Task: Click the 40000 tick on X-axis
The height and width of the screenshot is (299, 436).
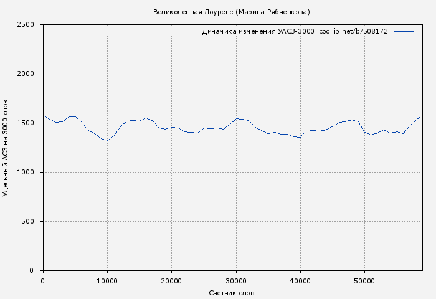Action: click(300, 281)
